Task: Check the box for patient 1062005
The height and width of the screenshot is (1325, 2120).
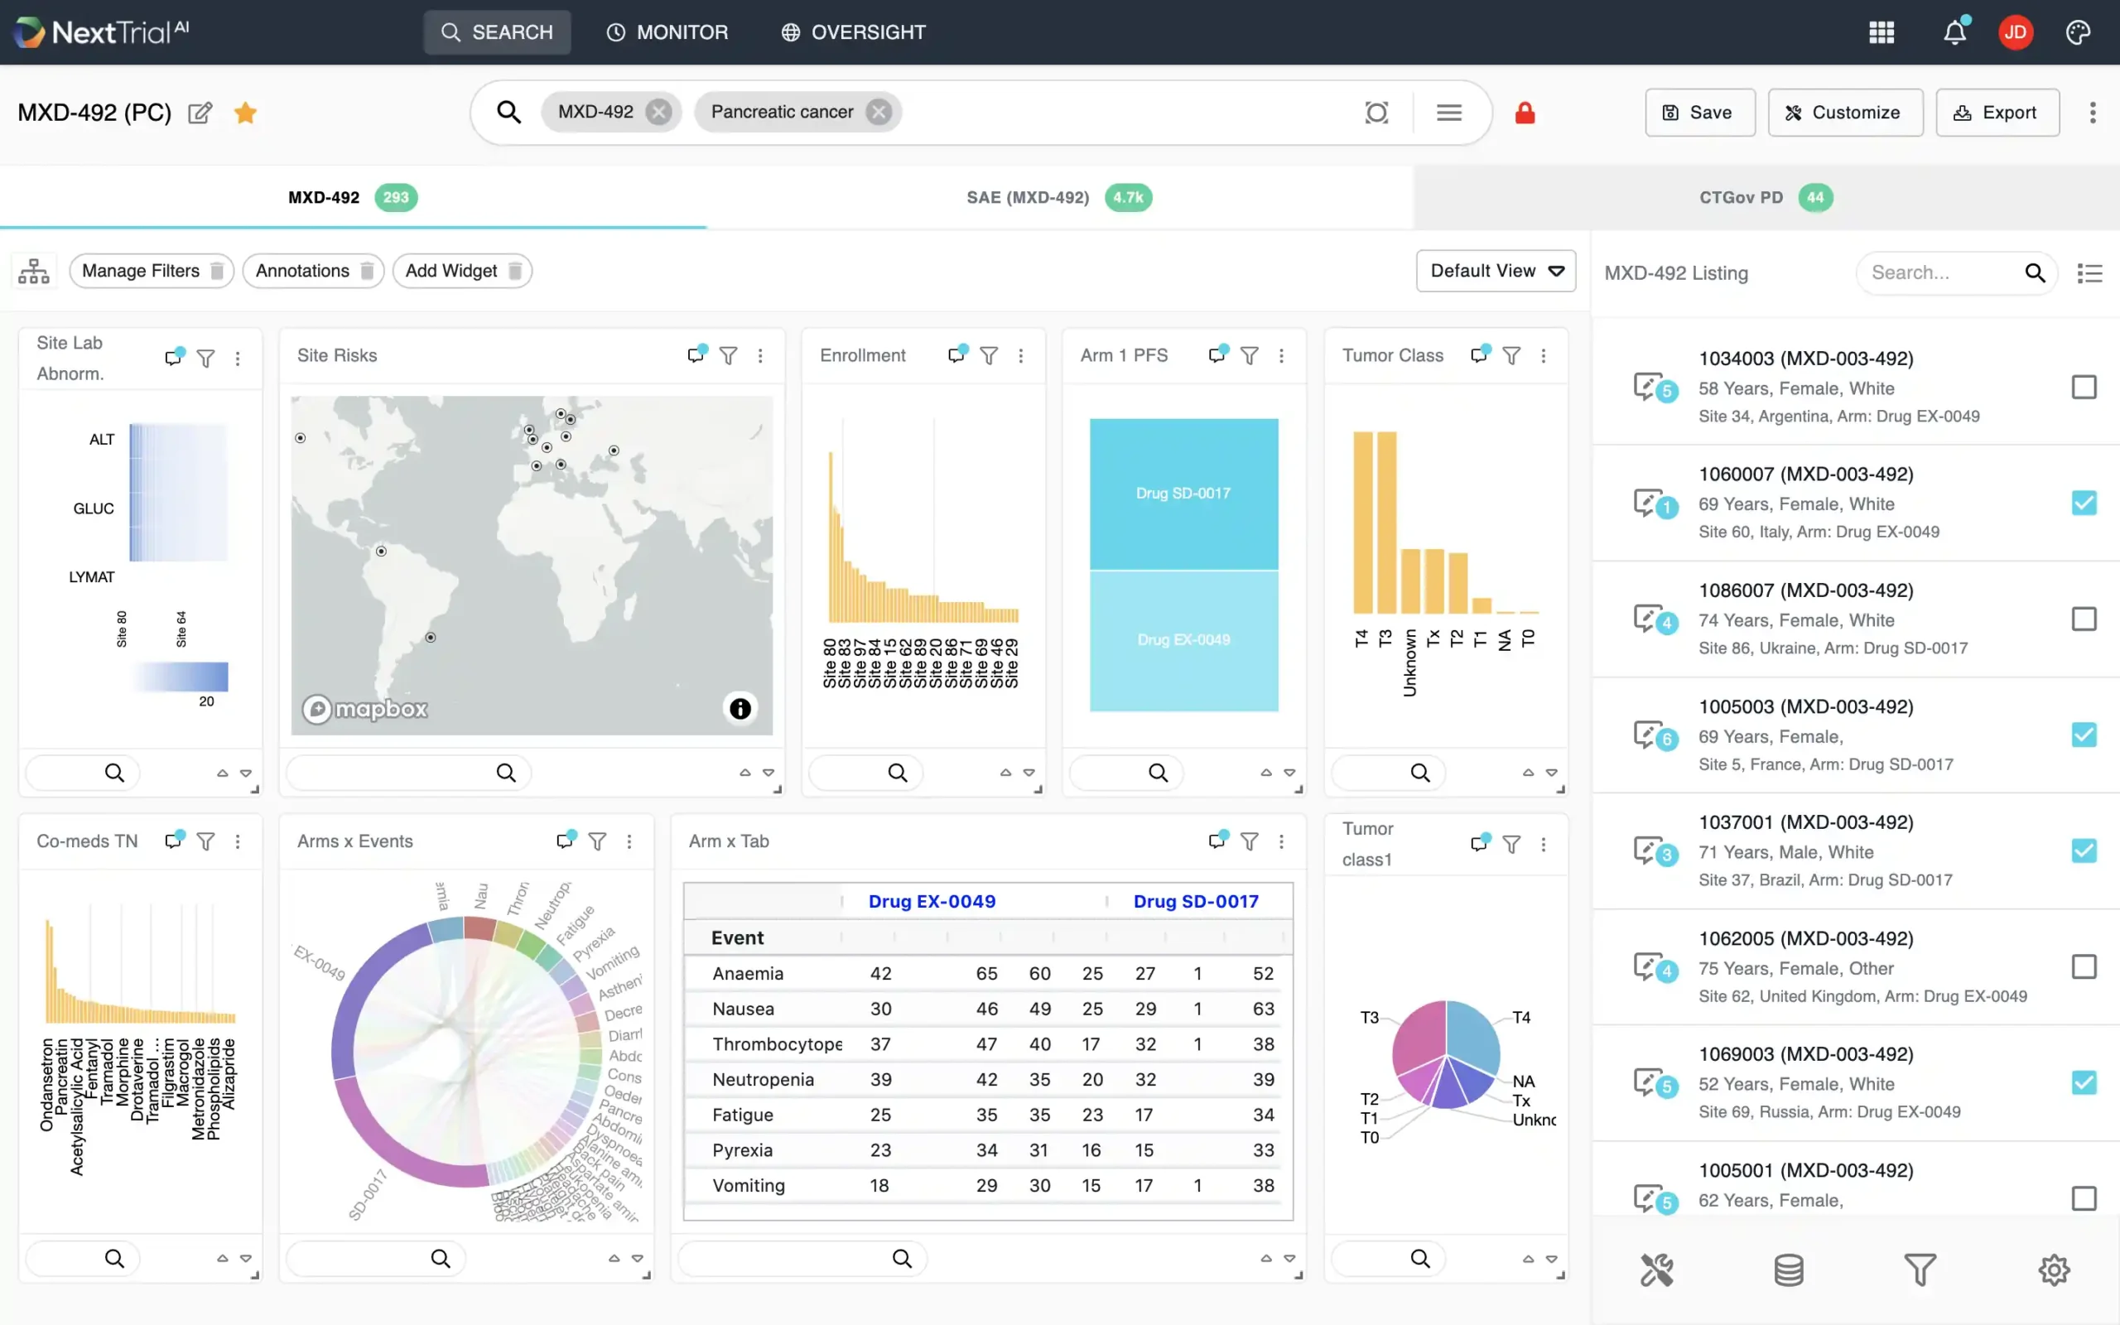Action: [2084, 966]
